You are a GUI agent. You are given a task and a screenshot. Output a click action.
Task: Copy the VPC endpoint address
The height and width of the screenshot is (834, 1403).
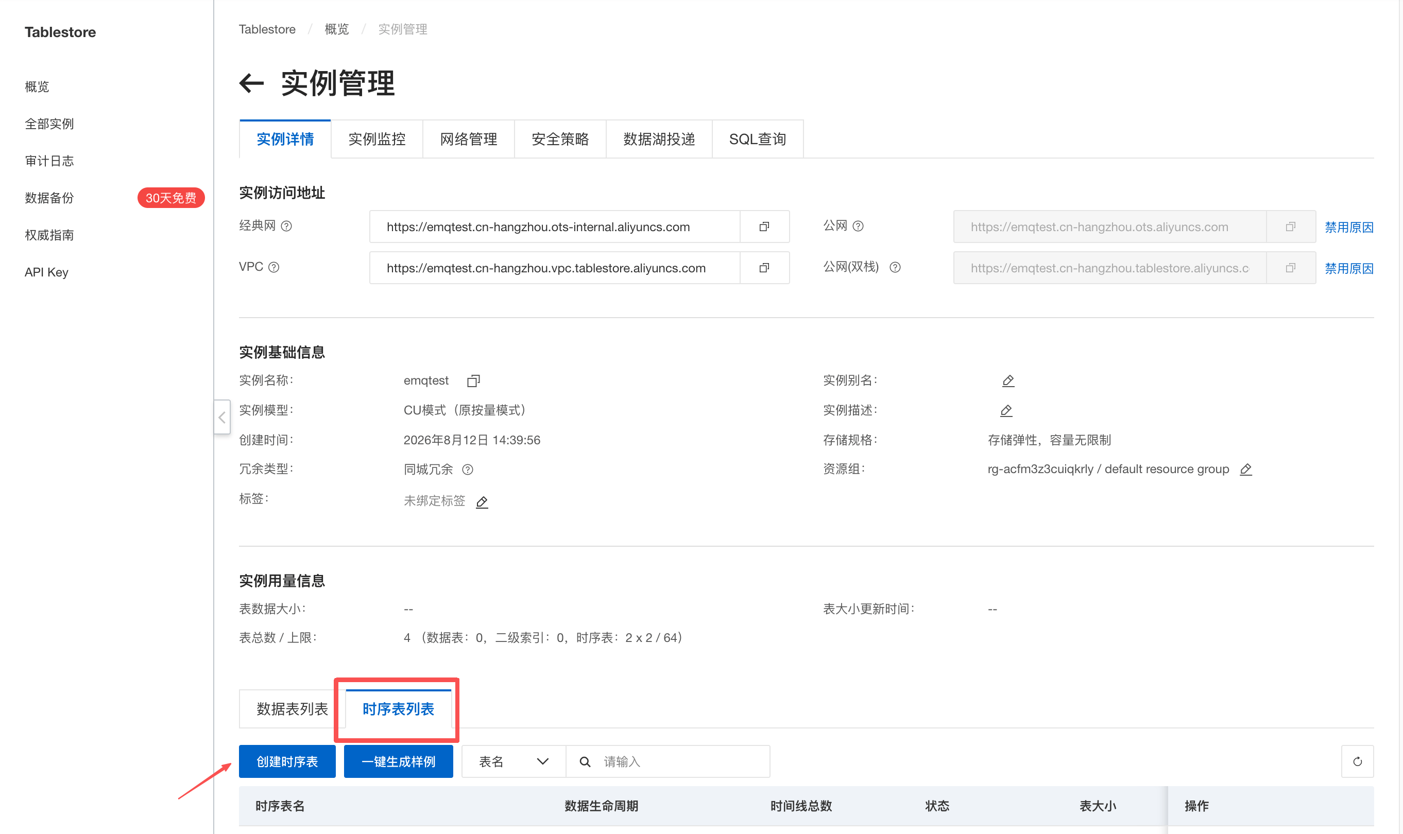point(764,268)
